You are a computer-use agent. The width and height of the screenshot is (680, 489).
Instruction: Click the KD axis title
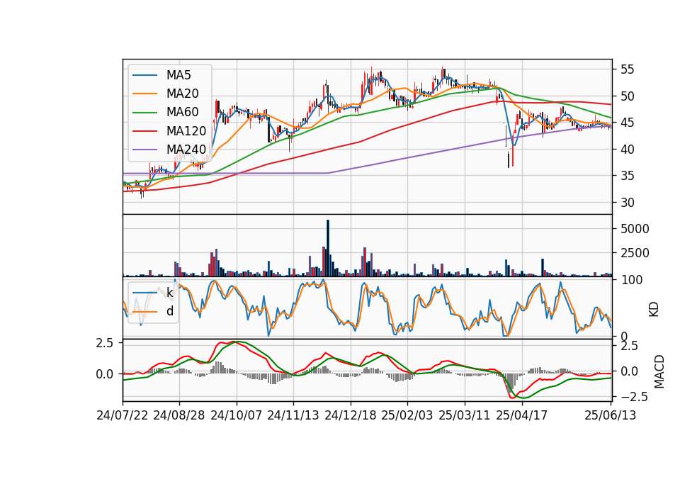tap(654, 310)
